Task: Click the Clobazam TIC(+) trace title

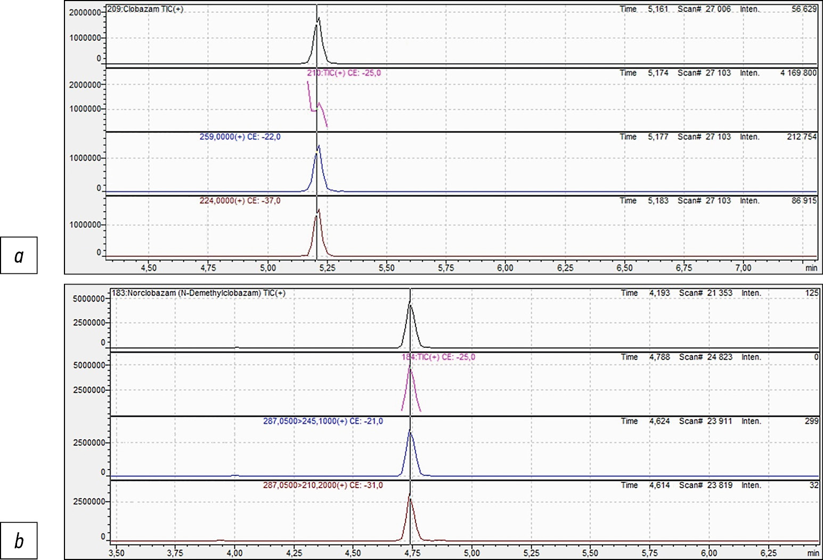Action: coord(145,9)
